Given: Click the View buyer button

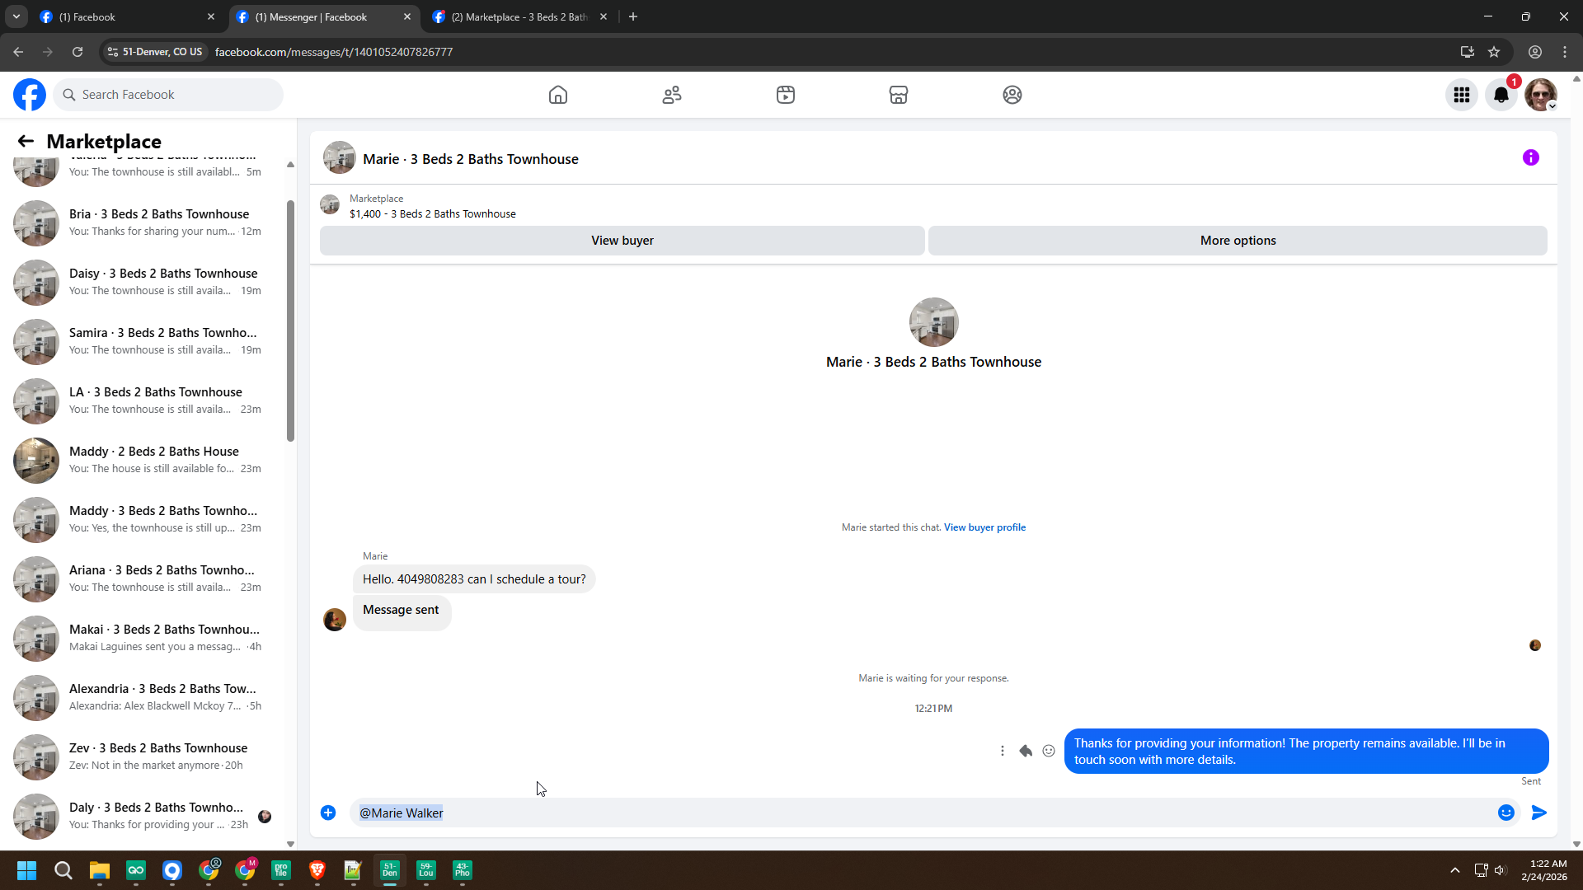Looking at the screenshot, I should point(622,241).
